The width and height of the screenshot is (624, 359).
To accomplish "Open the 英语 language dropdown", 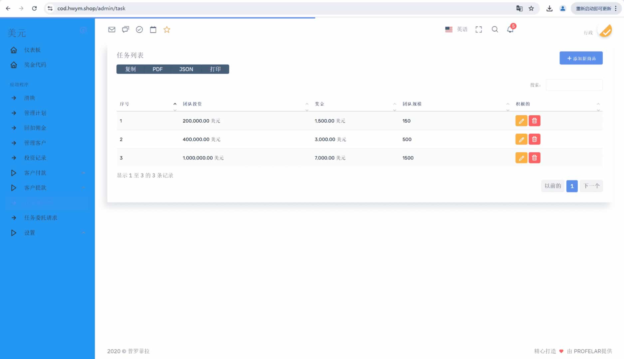I will 456,29.
